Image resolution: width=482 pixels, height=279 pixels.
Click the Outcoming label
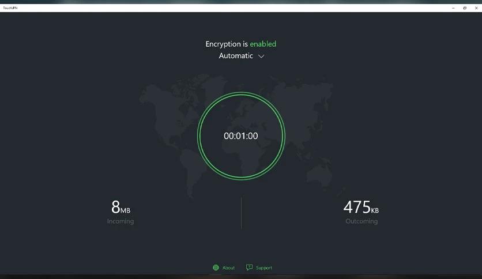click(361, 221)
